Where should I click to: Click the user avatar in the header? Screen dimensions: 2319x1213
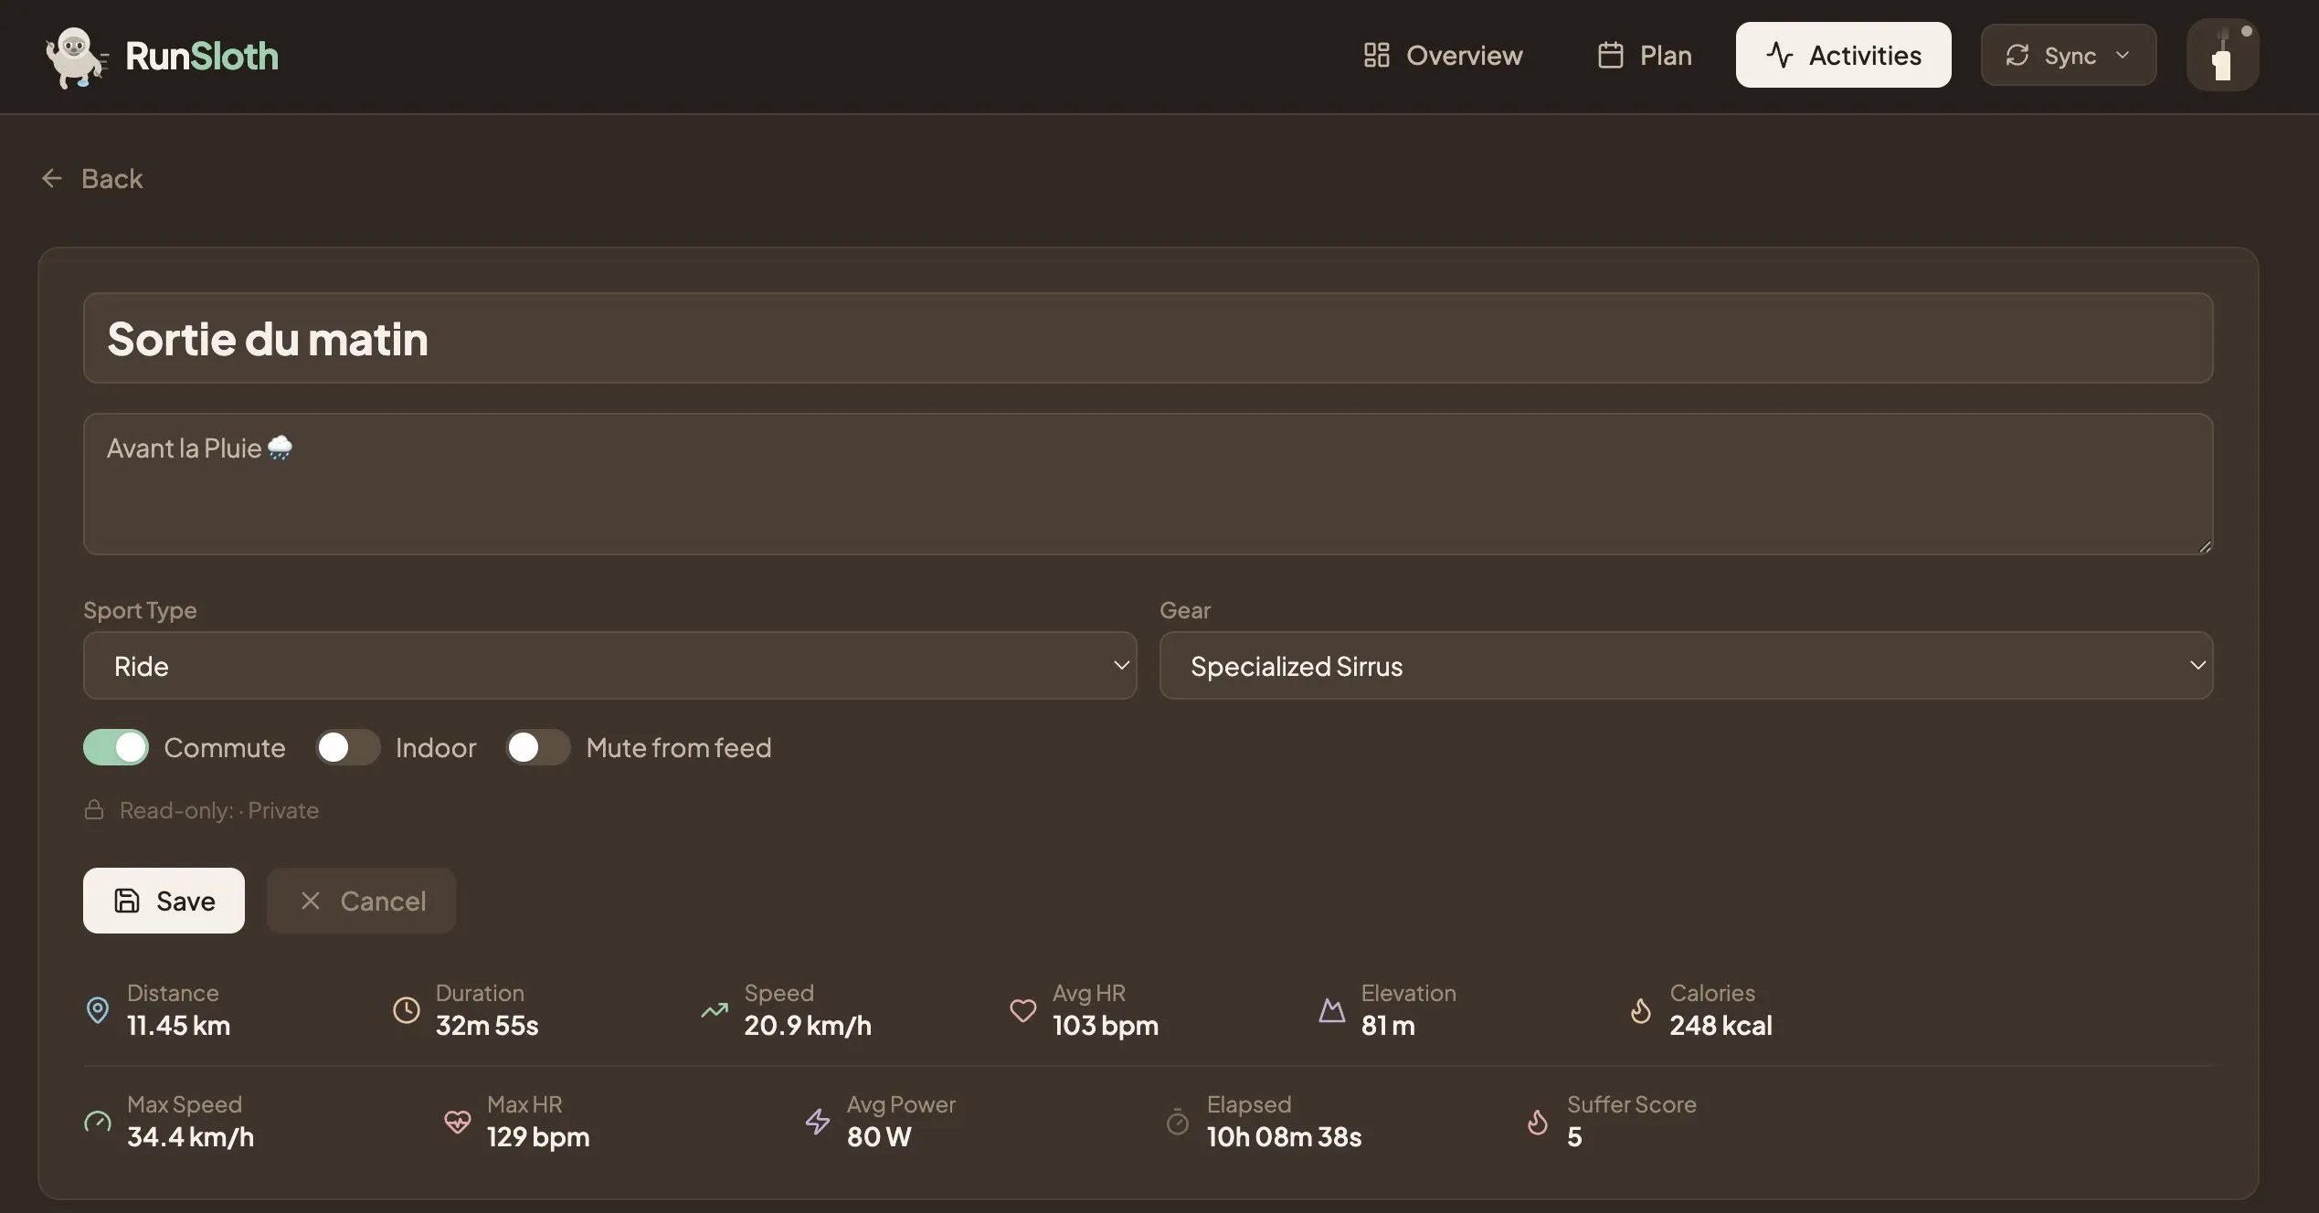point(2222,56)
